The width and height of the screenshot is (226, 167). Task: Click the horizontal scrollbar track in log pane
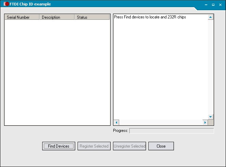(x=161, y=122)
